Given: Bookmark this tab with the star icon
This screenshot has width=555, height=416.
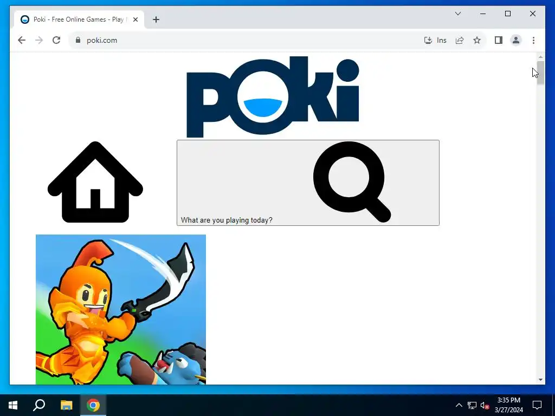Looking at the screenshot, I should tap(477, 40).
